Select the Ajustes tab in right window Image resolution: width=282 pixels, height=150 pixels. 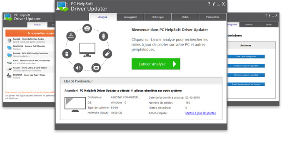tap(269, 25)
